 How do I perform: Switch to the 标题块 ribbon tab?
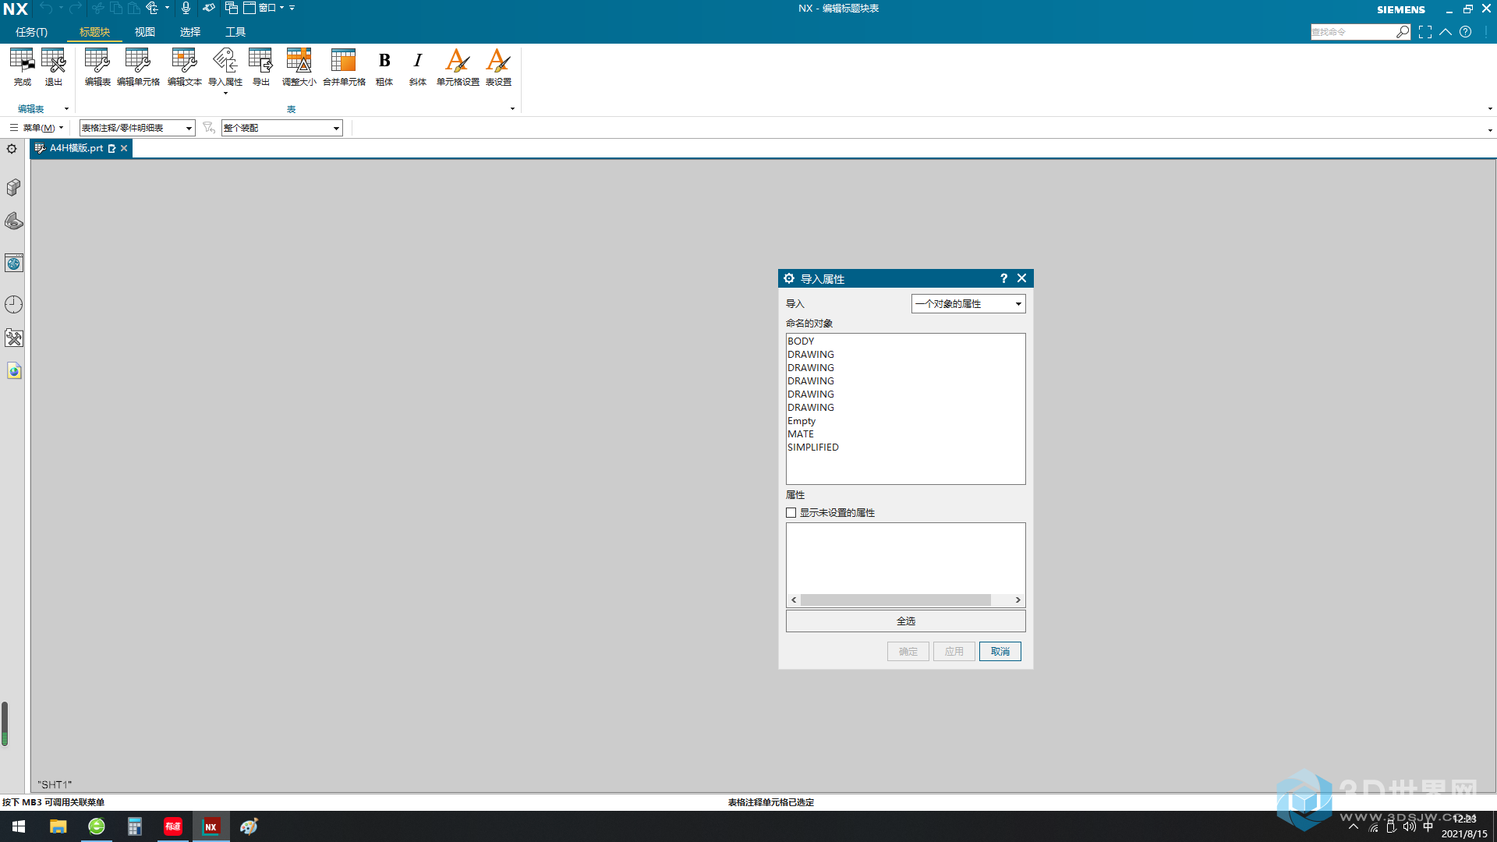tap(94, 32)
